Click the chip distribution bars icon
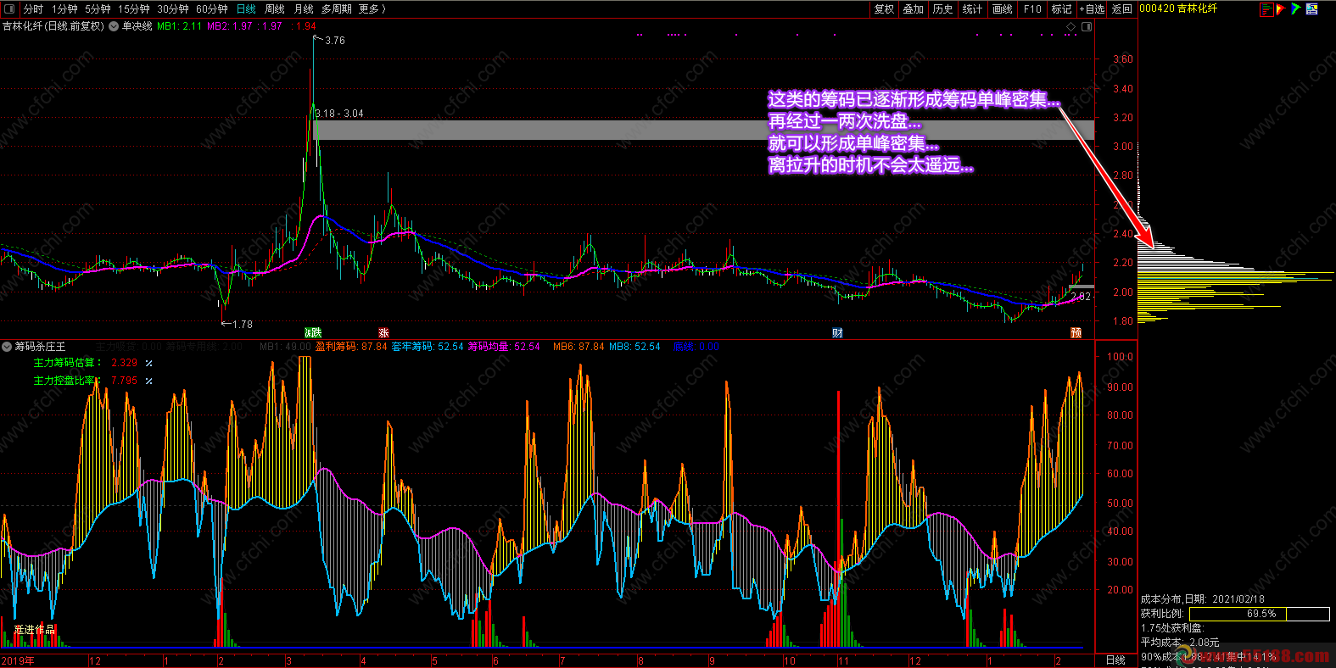The image size is (1336, 668). (x=1266, y=8)
